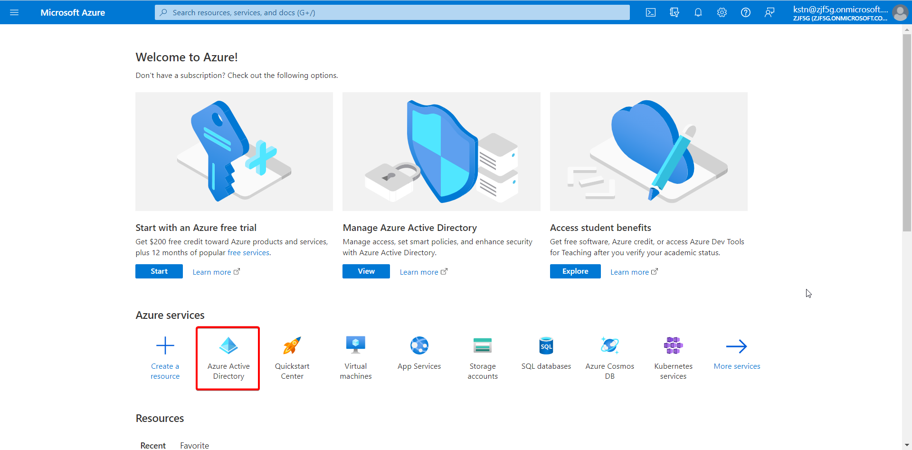
Task: Open Azure Active Directory service icon
Action: coord(228,345)
